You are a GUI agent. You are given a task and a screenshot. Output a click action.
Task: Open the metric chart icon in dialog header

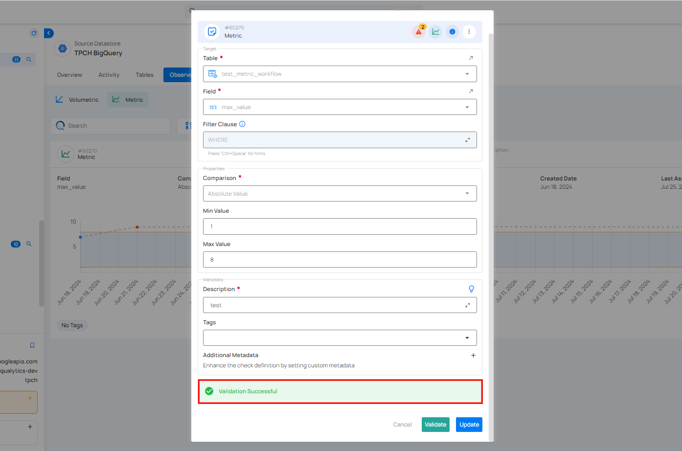point(435,32)
